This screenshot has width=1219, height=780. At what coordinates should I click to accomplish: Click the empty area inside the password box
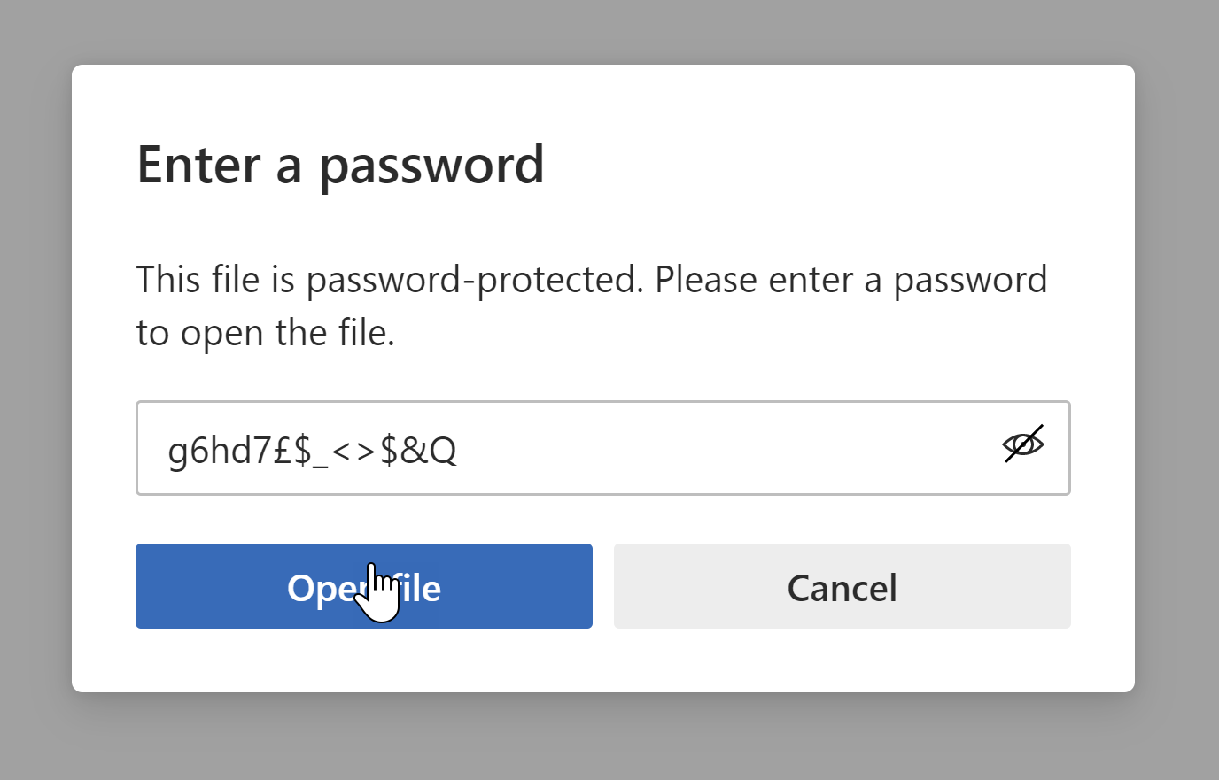click(726, 448)
